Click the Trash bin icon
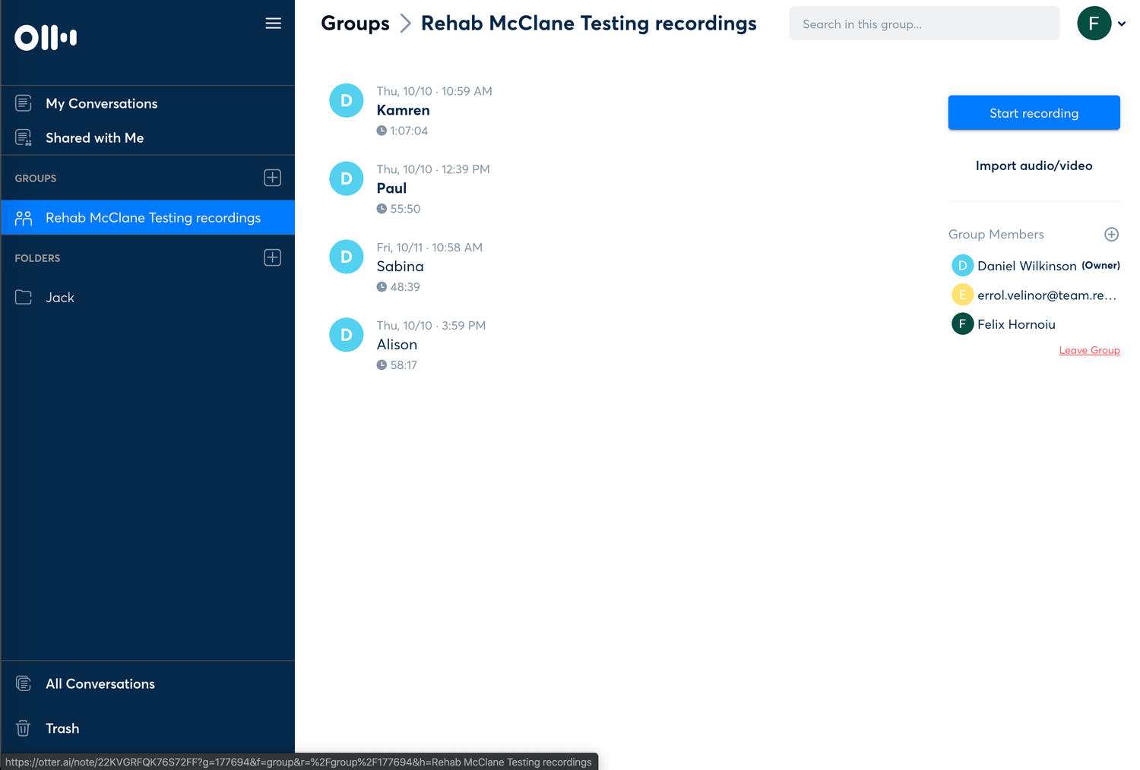This screenshot has height=770, width=1140. tap(24, 728)
